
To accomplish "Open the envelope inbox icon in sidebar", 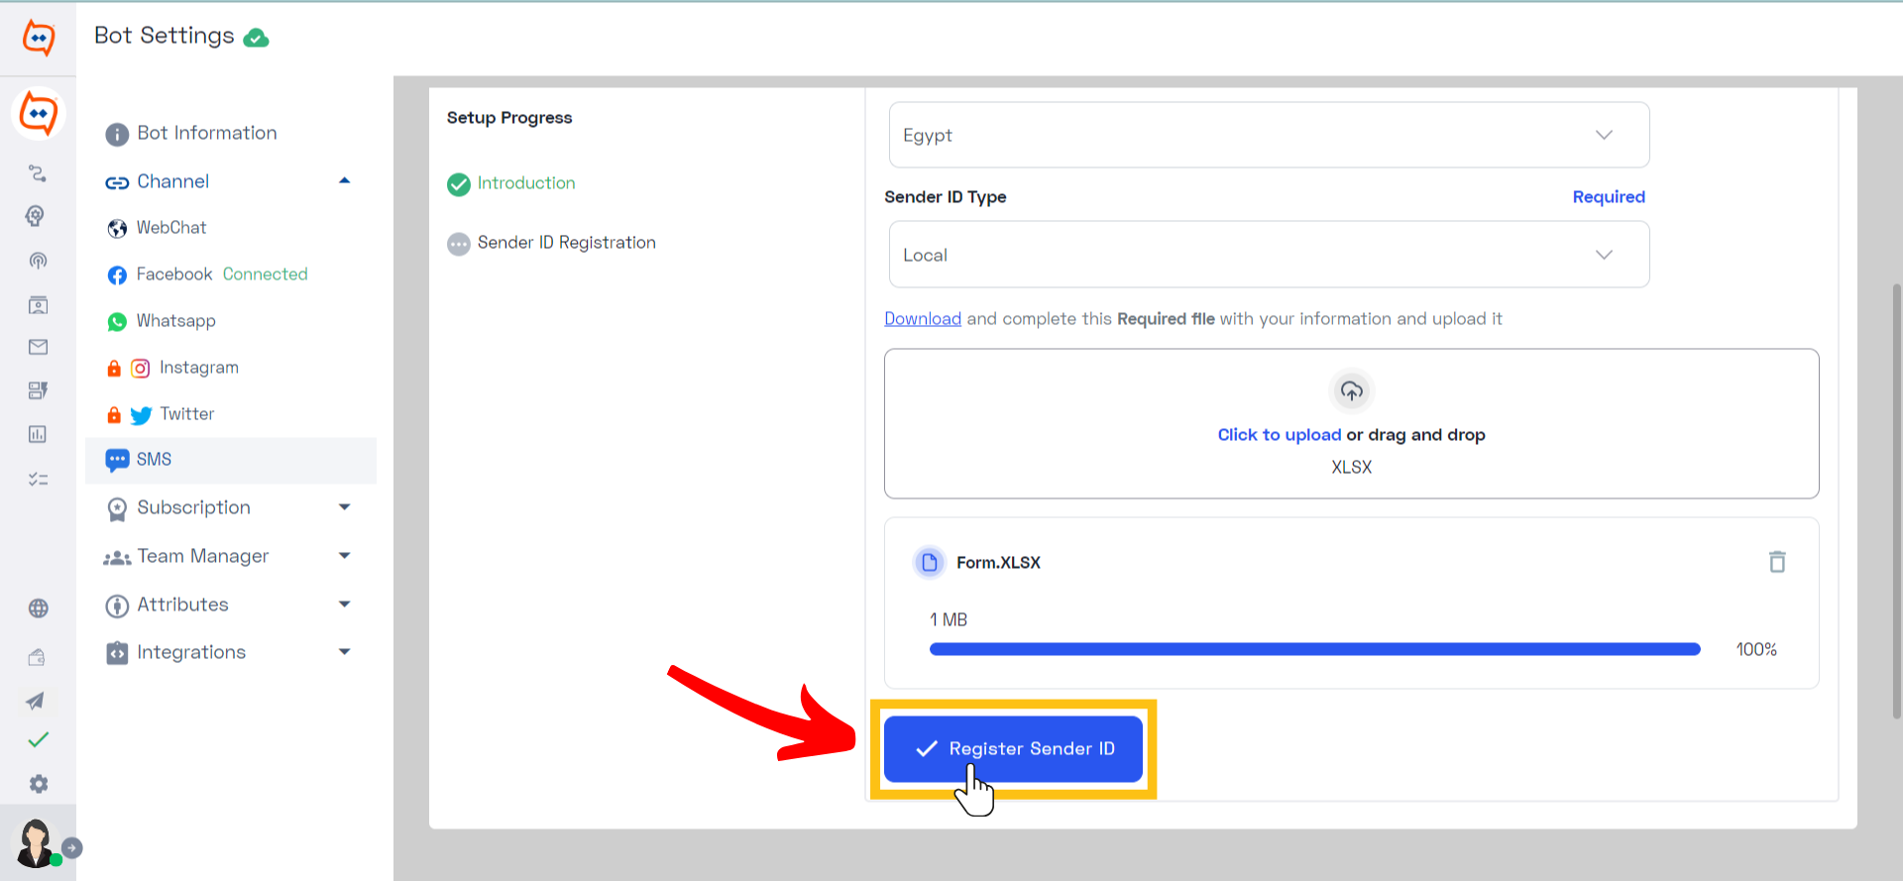I will tap(38, 347).
